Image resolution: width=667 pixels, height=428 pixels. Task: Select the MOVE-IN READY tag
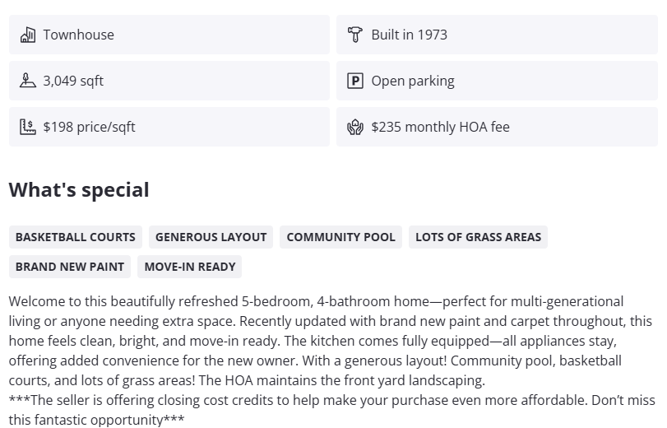pyautogui.click(x=190, y=267)
